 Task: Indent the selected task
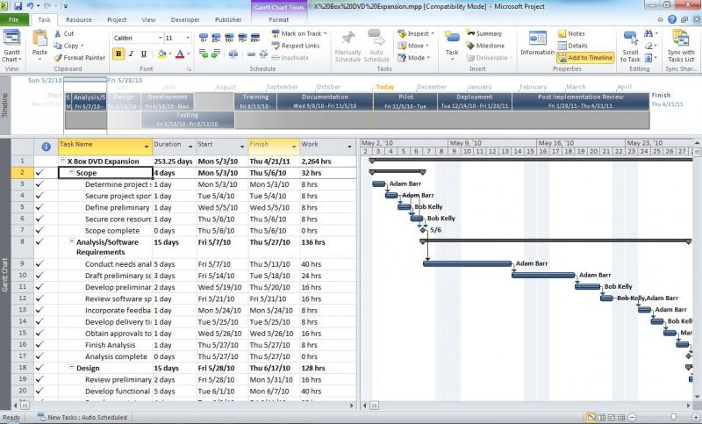(x=216, y=54)
